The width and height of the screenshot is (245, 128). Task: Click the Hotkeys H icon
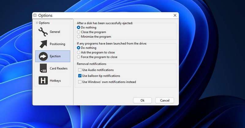click(43, 81)
